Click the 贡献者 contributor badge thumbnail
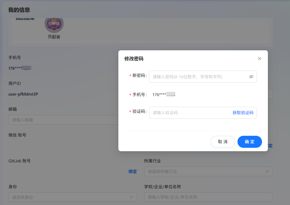 [x=54, y=37]
